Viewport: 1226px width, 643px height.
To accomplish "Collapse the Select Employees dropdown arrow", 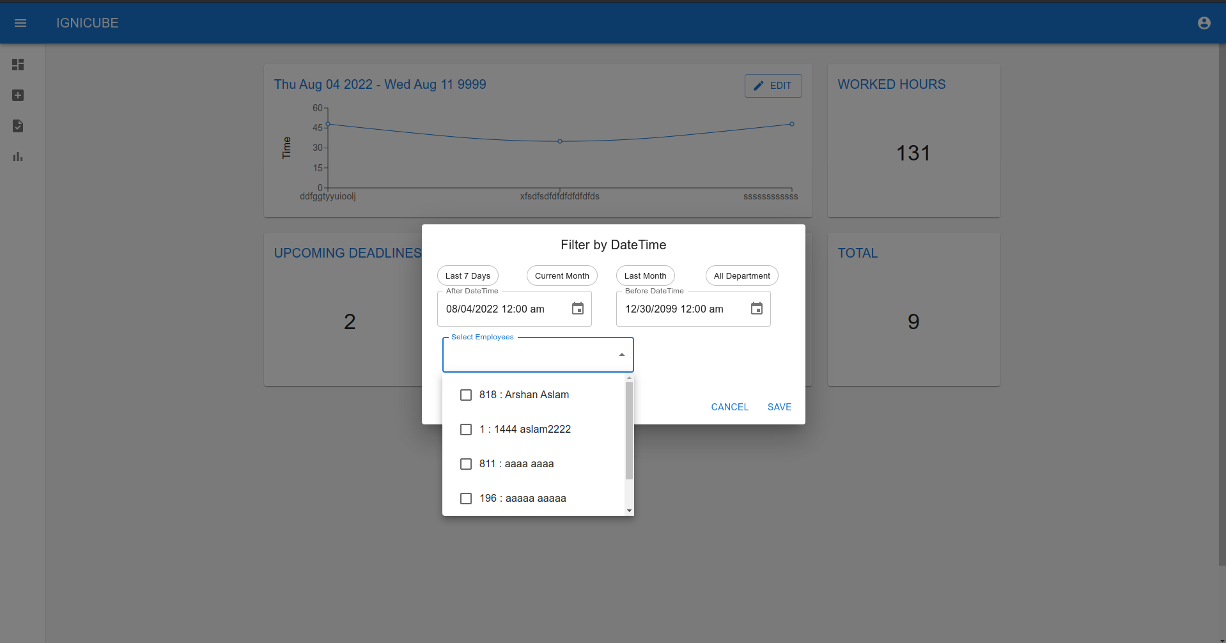I will point(621,353).
